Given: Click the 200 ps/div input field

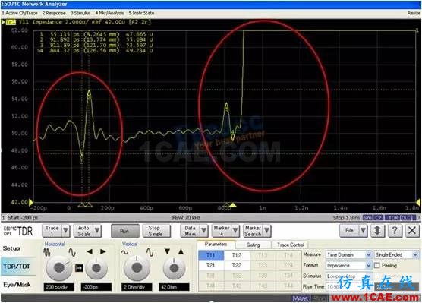Looking at the screenshot, I should (59, 287).
